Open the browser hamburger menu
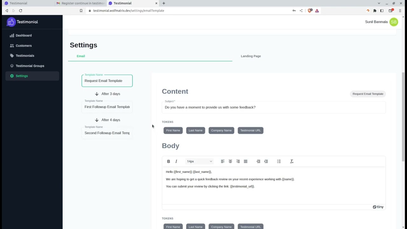 [x=400, y=10]
